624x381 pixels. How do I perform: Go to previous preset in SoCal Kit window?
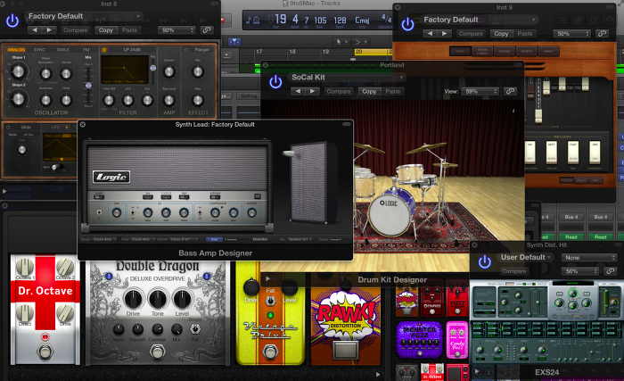(x=298, y=91)
